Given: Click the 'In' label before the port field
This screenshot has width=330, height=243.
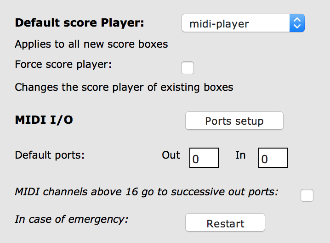Looking at the screenshot, I should pyautogui.click(x=240, y=155).
